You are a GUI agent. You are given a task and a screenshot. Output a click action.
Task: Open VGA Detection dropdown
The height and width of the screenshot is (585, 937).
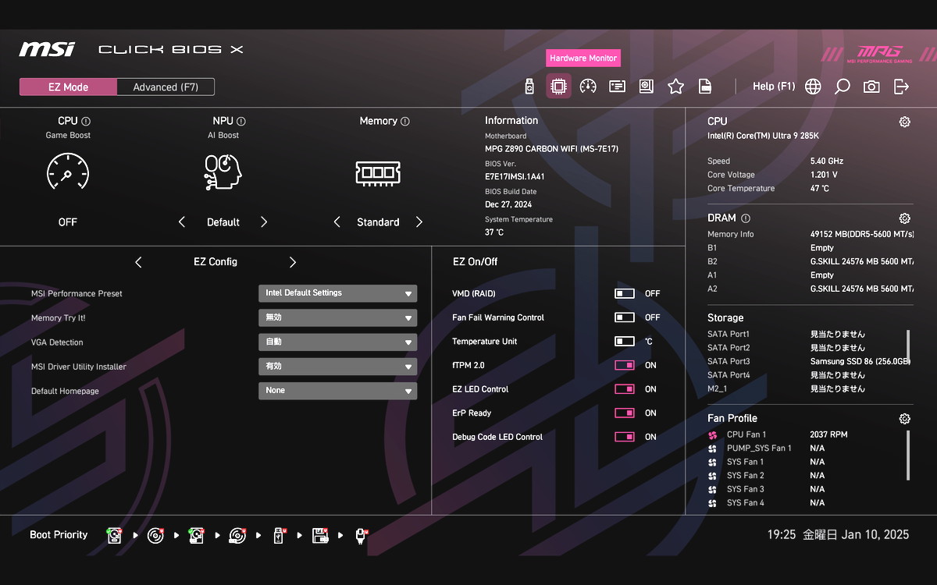click(338, 342)
